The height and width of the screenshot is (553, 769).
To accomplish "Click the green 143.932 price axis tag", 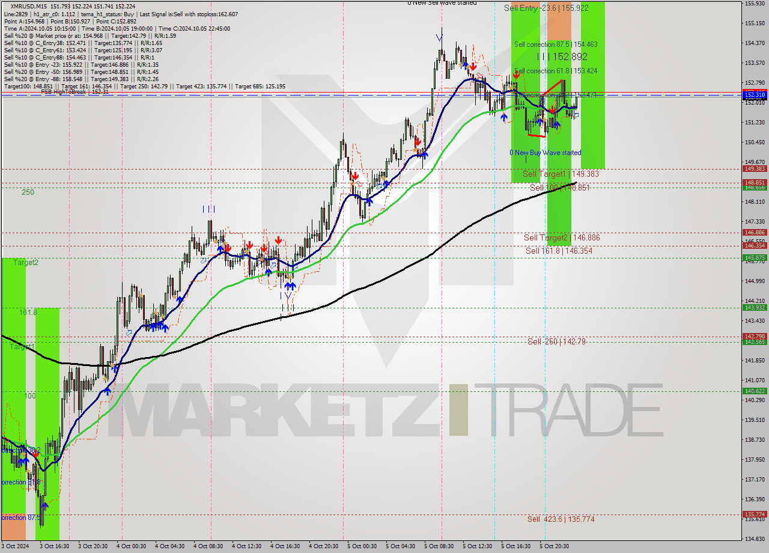I will [x=755, y=307].
